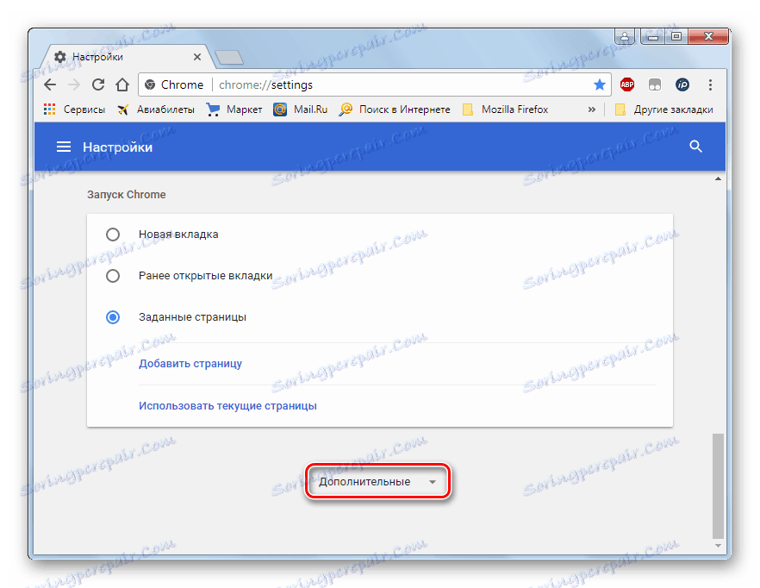760x588 pixels.
Task: Open Chrome's three-dot menu
Action: pos(710,84)
